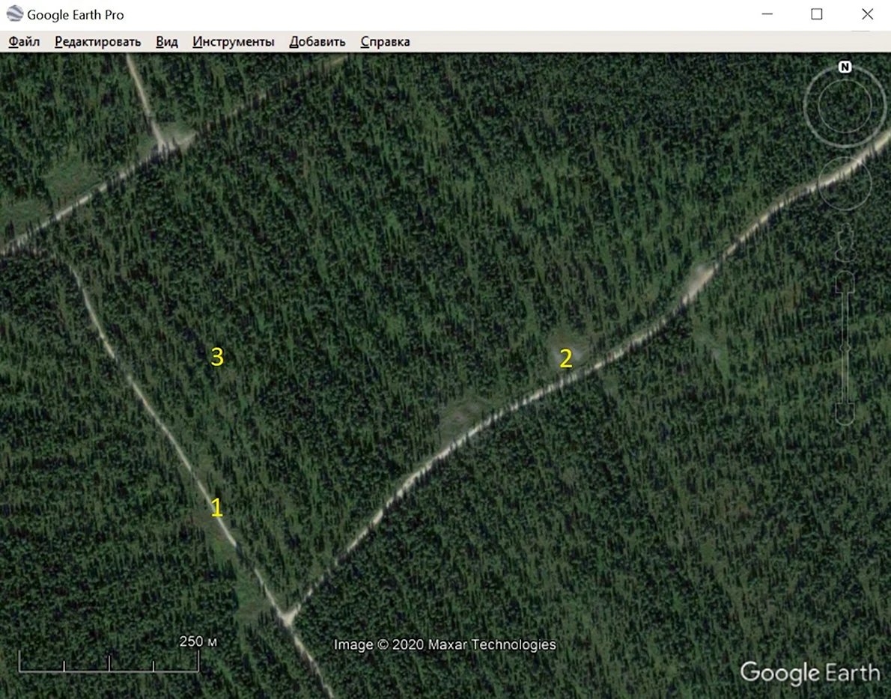Open the Инструменты menu
The height and width of the screenshot is (699, 891).
(x=233, y=41)
